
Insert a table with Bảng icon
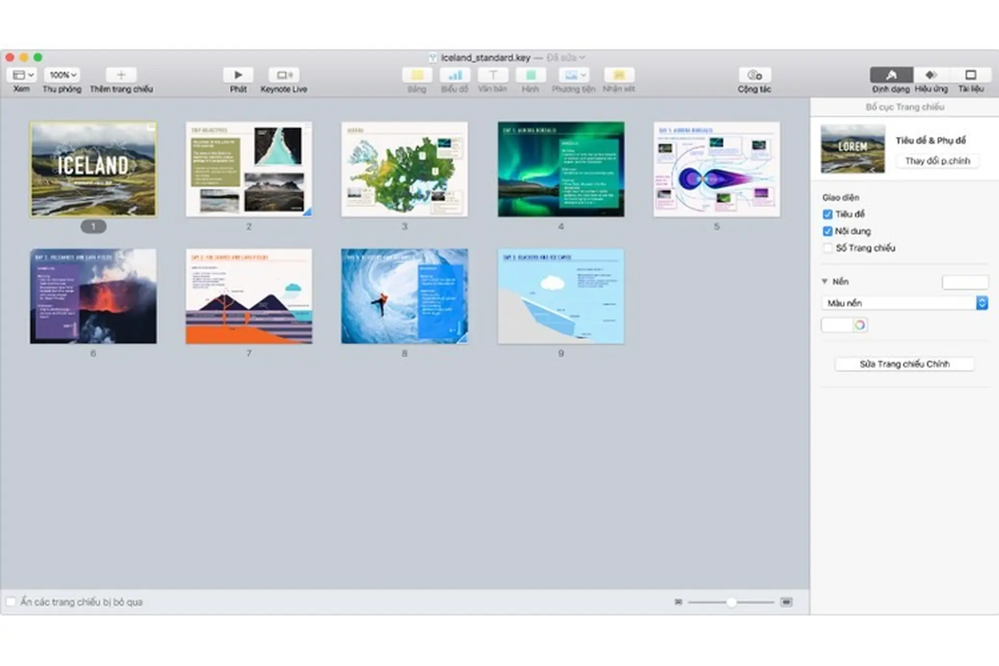(417, 75)
